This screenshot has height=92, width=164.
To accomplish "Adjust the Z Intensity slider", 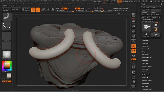I will 85,11.
